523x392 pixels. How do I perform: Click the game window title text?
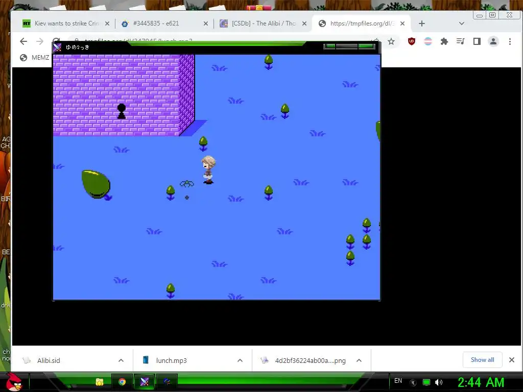[x=78, y=47]
